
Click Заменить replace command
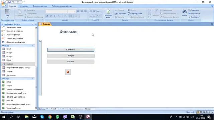click(194, 10)
